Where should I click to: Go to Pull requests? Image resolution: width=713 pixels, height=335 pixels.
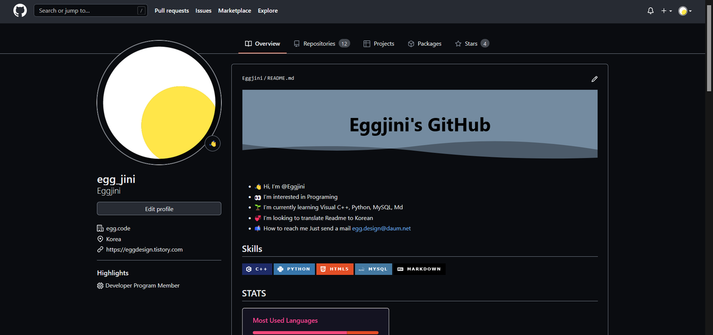tap(172, 11)
